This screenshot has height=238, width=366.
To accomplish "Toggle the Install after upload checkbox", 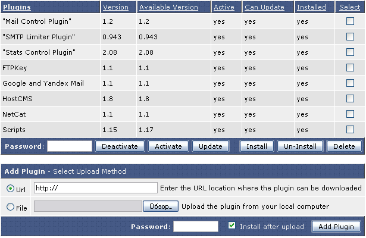I will click(x=233, y=226).
